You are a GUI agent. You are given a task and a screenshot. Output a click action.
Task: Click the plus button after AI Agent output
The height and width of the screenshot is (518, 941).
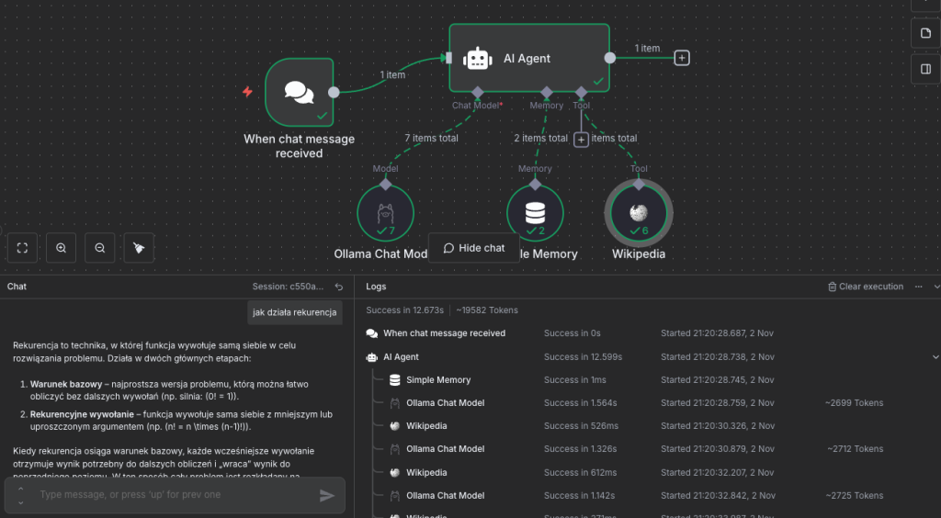(681, 58)
